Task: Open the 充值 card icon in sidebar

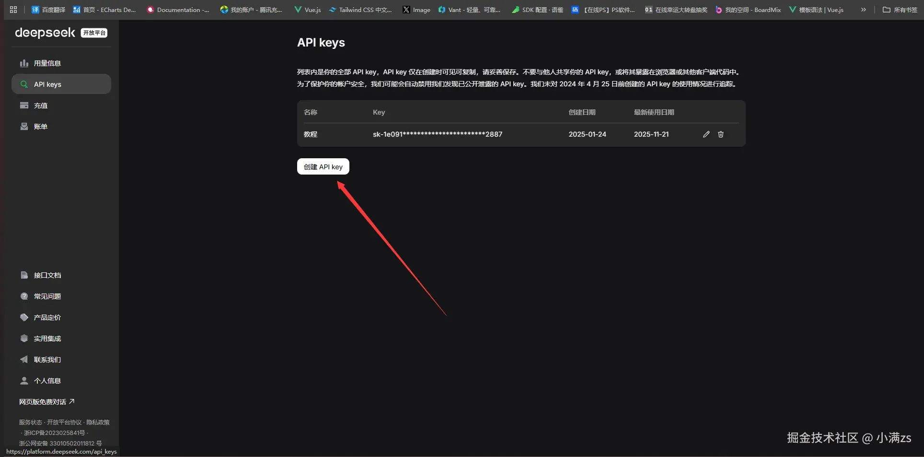Action: point(24,105)
